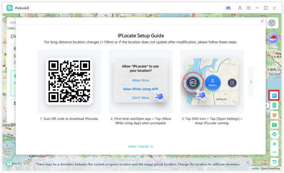Click the Pokeball icon on map
This screenshot has width=284, height=173.
pyautogui.click(x=273, y=38)
